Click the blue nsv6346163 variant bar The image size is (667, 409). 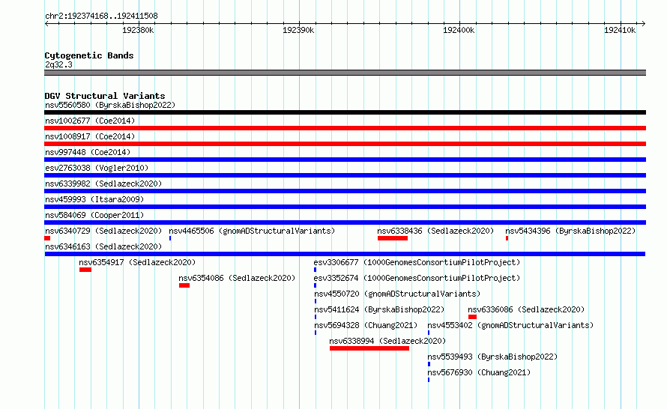click(x=345, y=254)
